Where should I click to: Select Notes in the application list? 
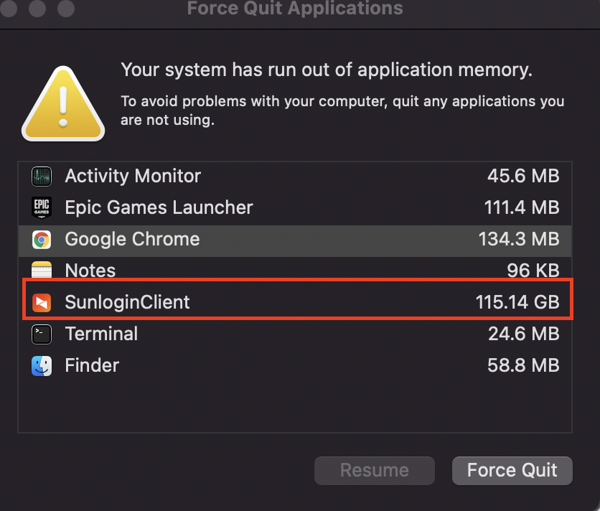coord(90,271)
